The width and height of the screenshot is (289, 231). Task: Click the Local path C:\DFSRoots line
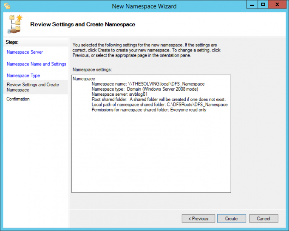pyautogui.click(x=159, y=105)
